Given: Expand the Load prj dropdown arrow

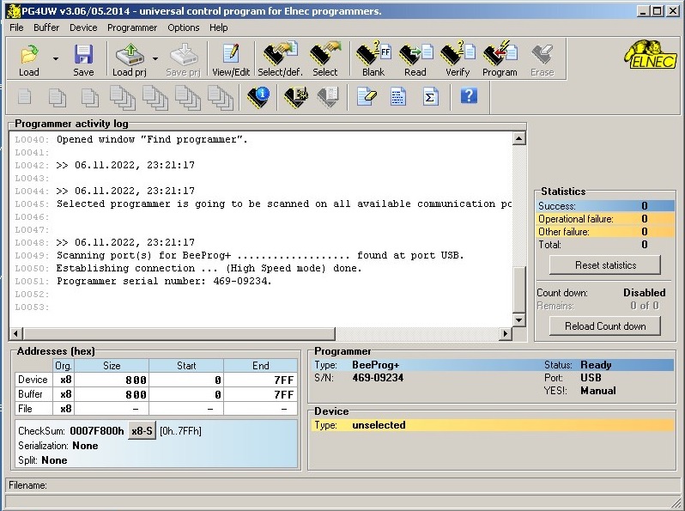Looking at the screenshot, I should point(155,58).
